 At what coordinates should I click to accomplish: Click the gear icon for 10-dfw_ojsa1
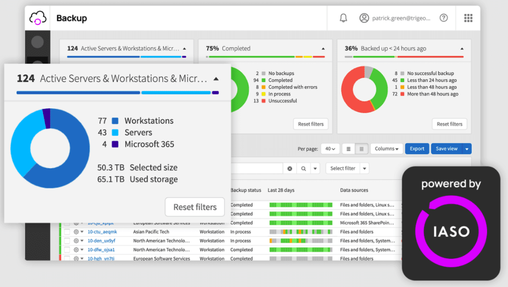(76, 250)
